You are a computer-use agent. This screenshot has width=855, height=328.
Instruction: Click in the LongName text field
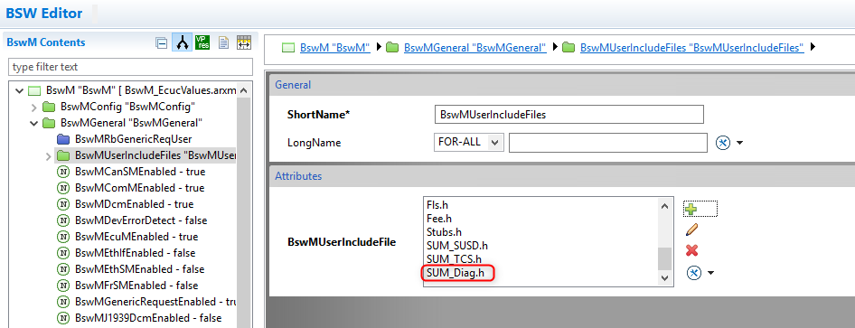tap(608, 143)
